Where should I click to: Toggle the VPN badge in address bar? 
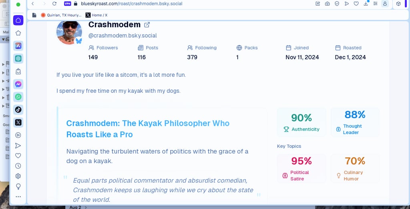pos(67,4)
